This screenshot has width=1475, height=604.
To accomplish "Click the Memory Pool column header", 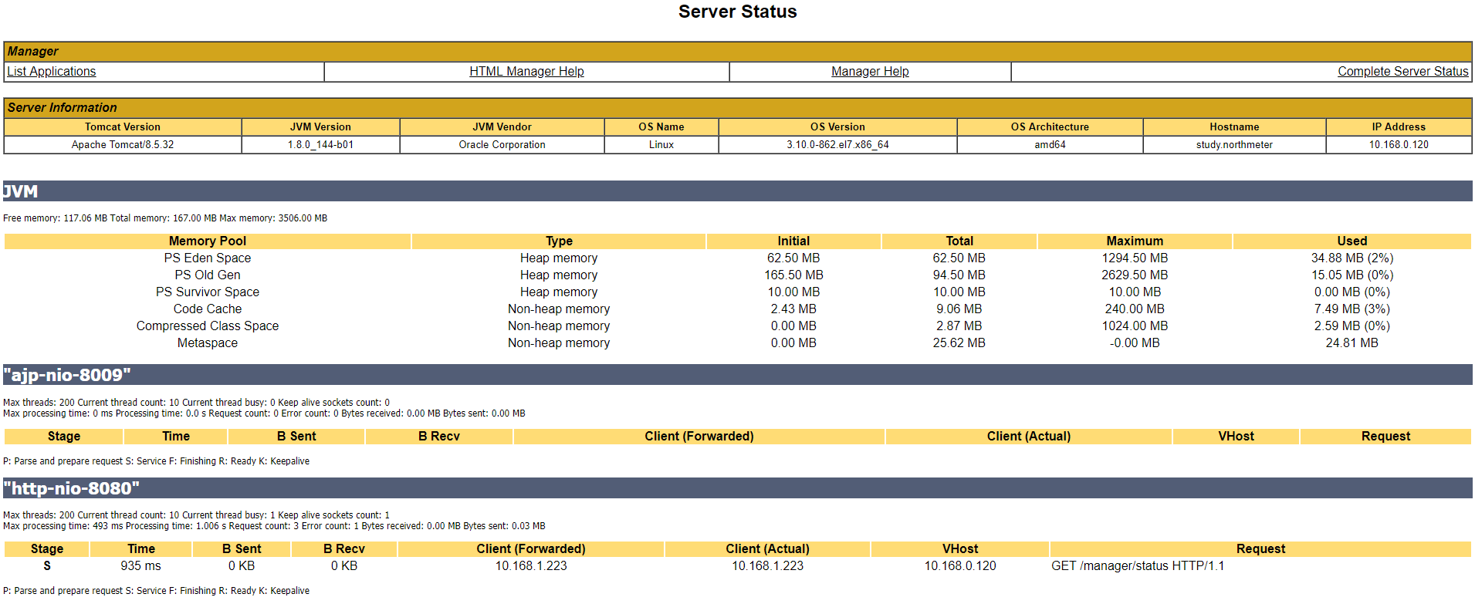I will coord(208,241).
